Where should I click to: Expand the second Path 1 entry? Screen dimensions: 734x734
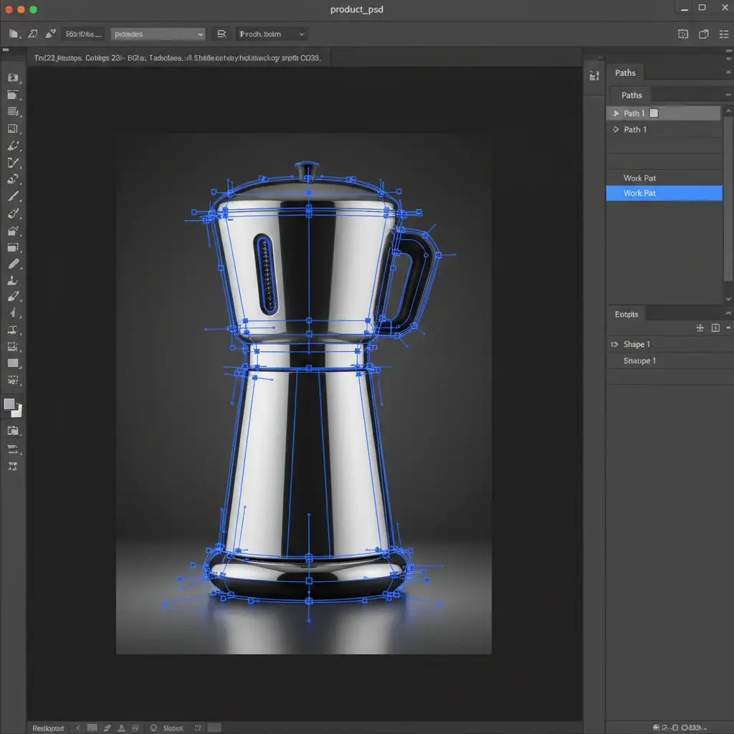(x=615, y=130)
